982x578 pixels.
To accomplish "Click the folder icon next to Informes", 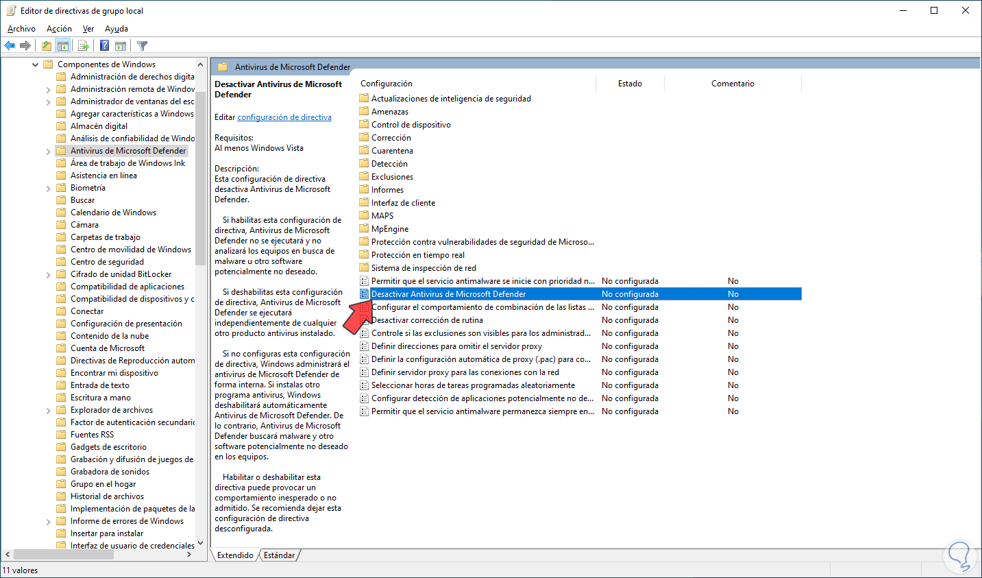I will coord(364,190).
